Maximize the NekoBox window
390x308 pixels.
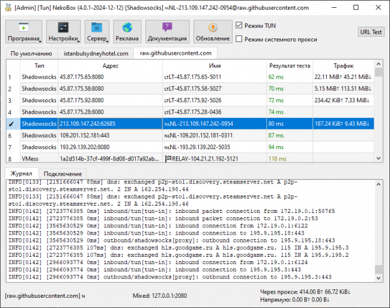click(356, 7)
